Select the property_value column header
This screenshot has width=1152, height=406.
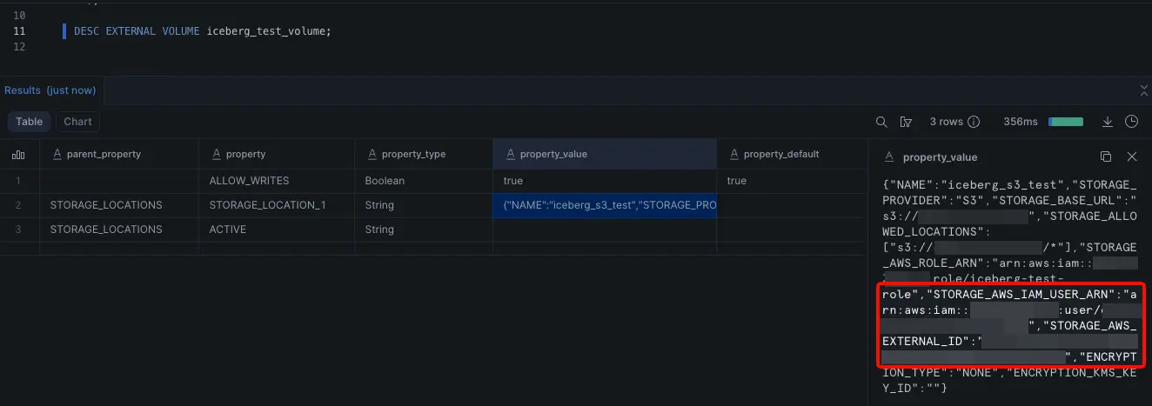click(x=553, y=154)
